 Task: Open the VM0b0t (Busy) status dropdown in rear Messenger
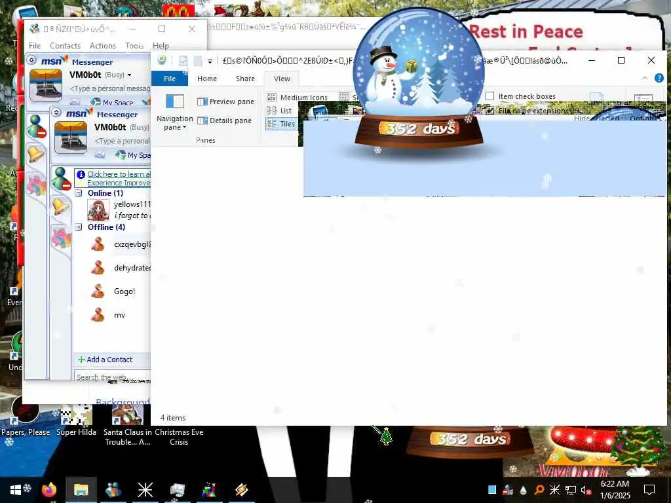[x=129, y=75]
